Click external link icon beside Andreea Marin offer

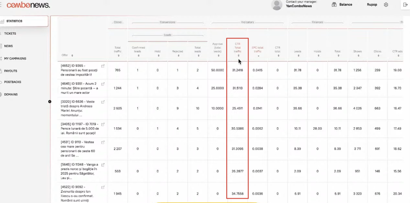coord(103,102)
